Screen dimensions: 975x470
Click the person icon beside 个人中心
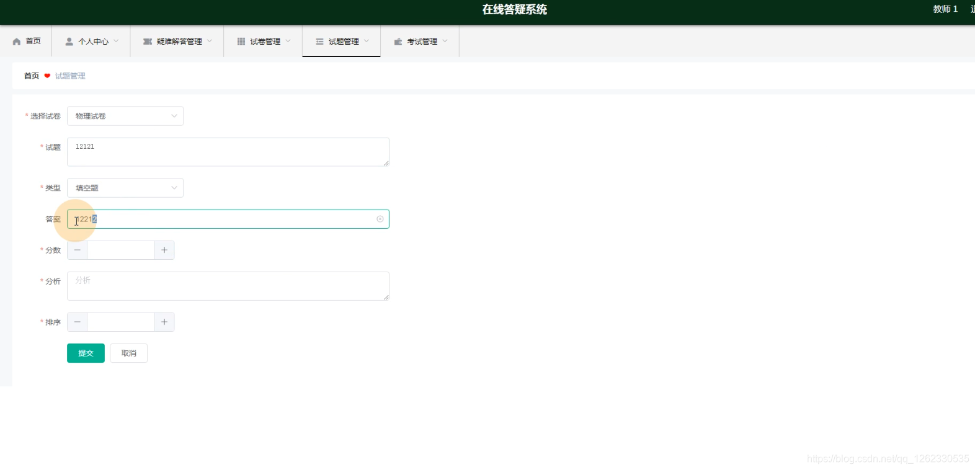69,42
